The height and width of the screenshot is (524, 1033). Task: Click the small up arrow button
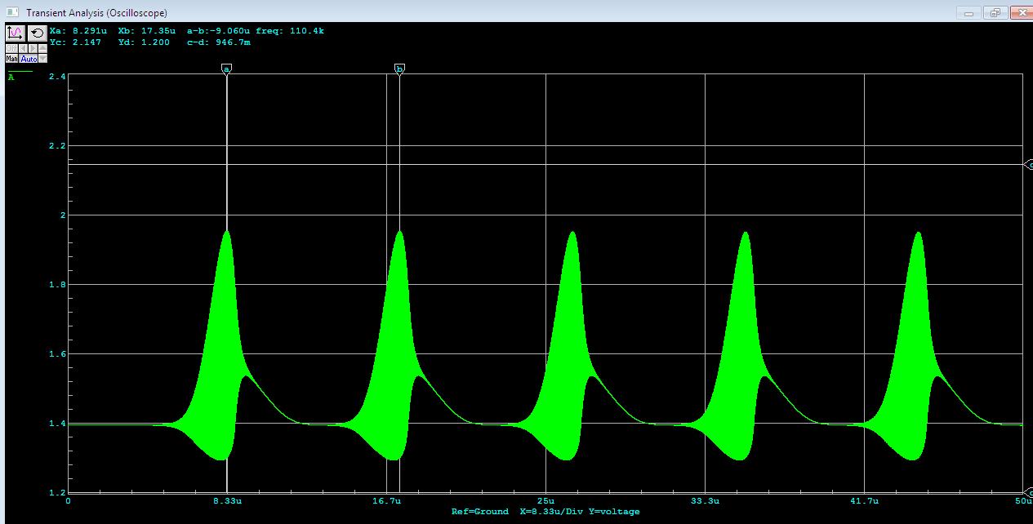42,48
